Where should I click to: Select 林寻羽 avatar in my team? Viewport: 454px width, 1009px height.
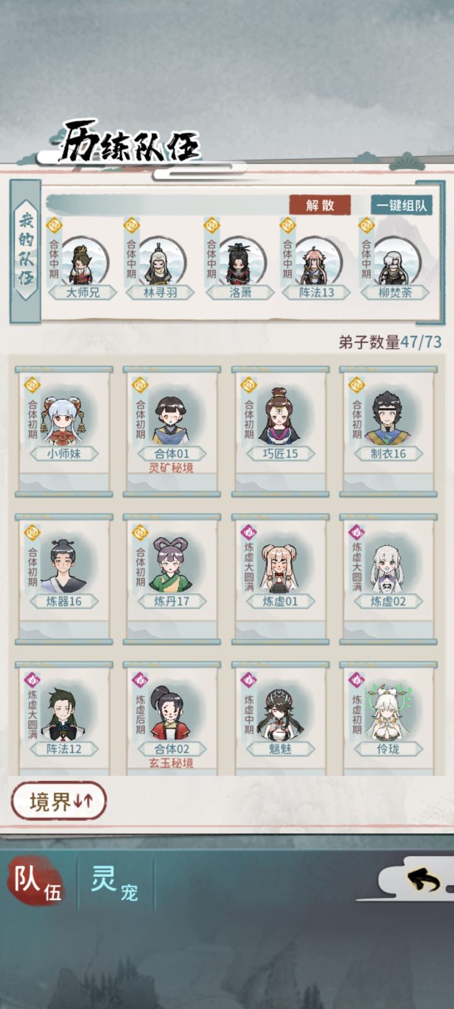(x=160, y=260)
